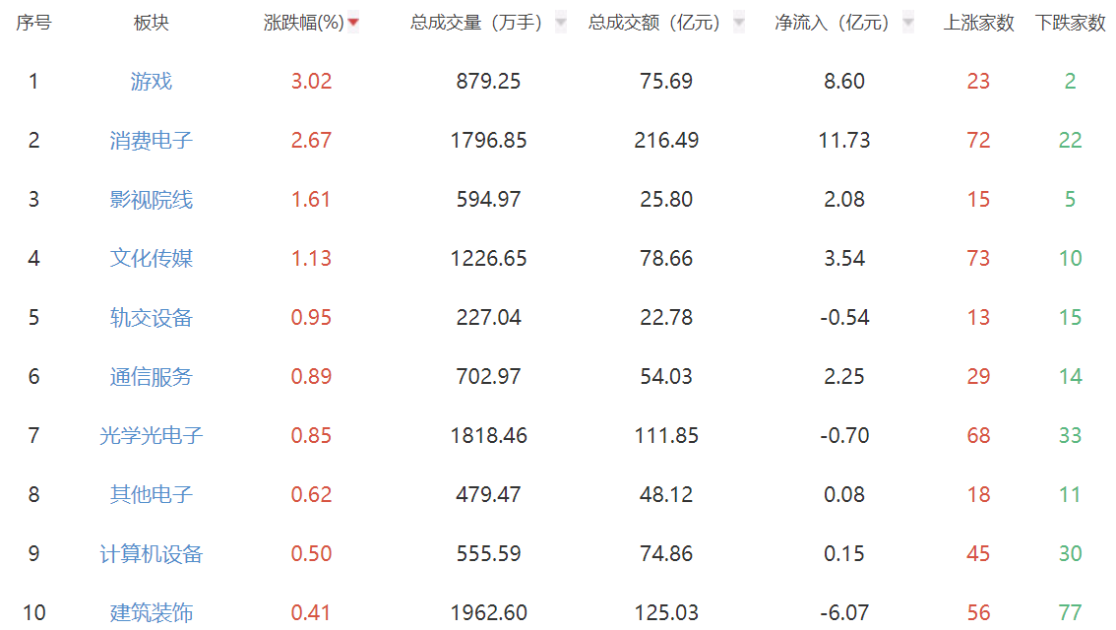Click the sort arrow next to 总成交额
The image size is (1116, 630).
[739, 23]
